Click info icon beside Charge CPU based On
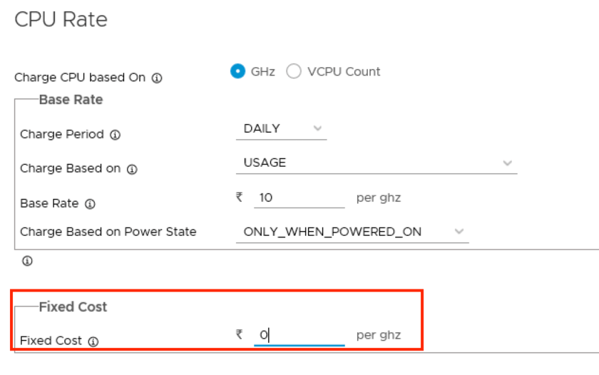Screen dimensions: 599x375 coord(157,78)
